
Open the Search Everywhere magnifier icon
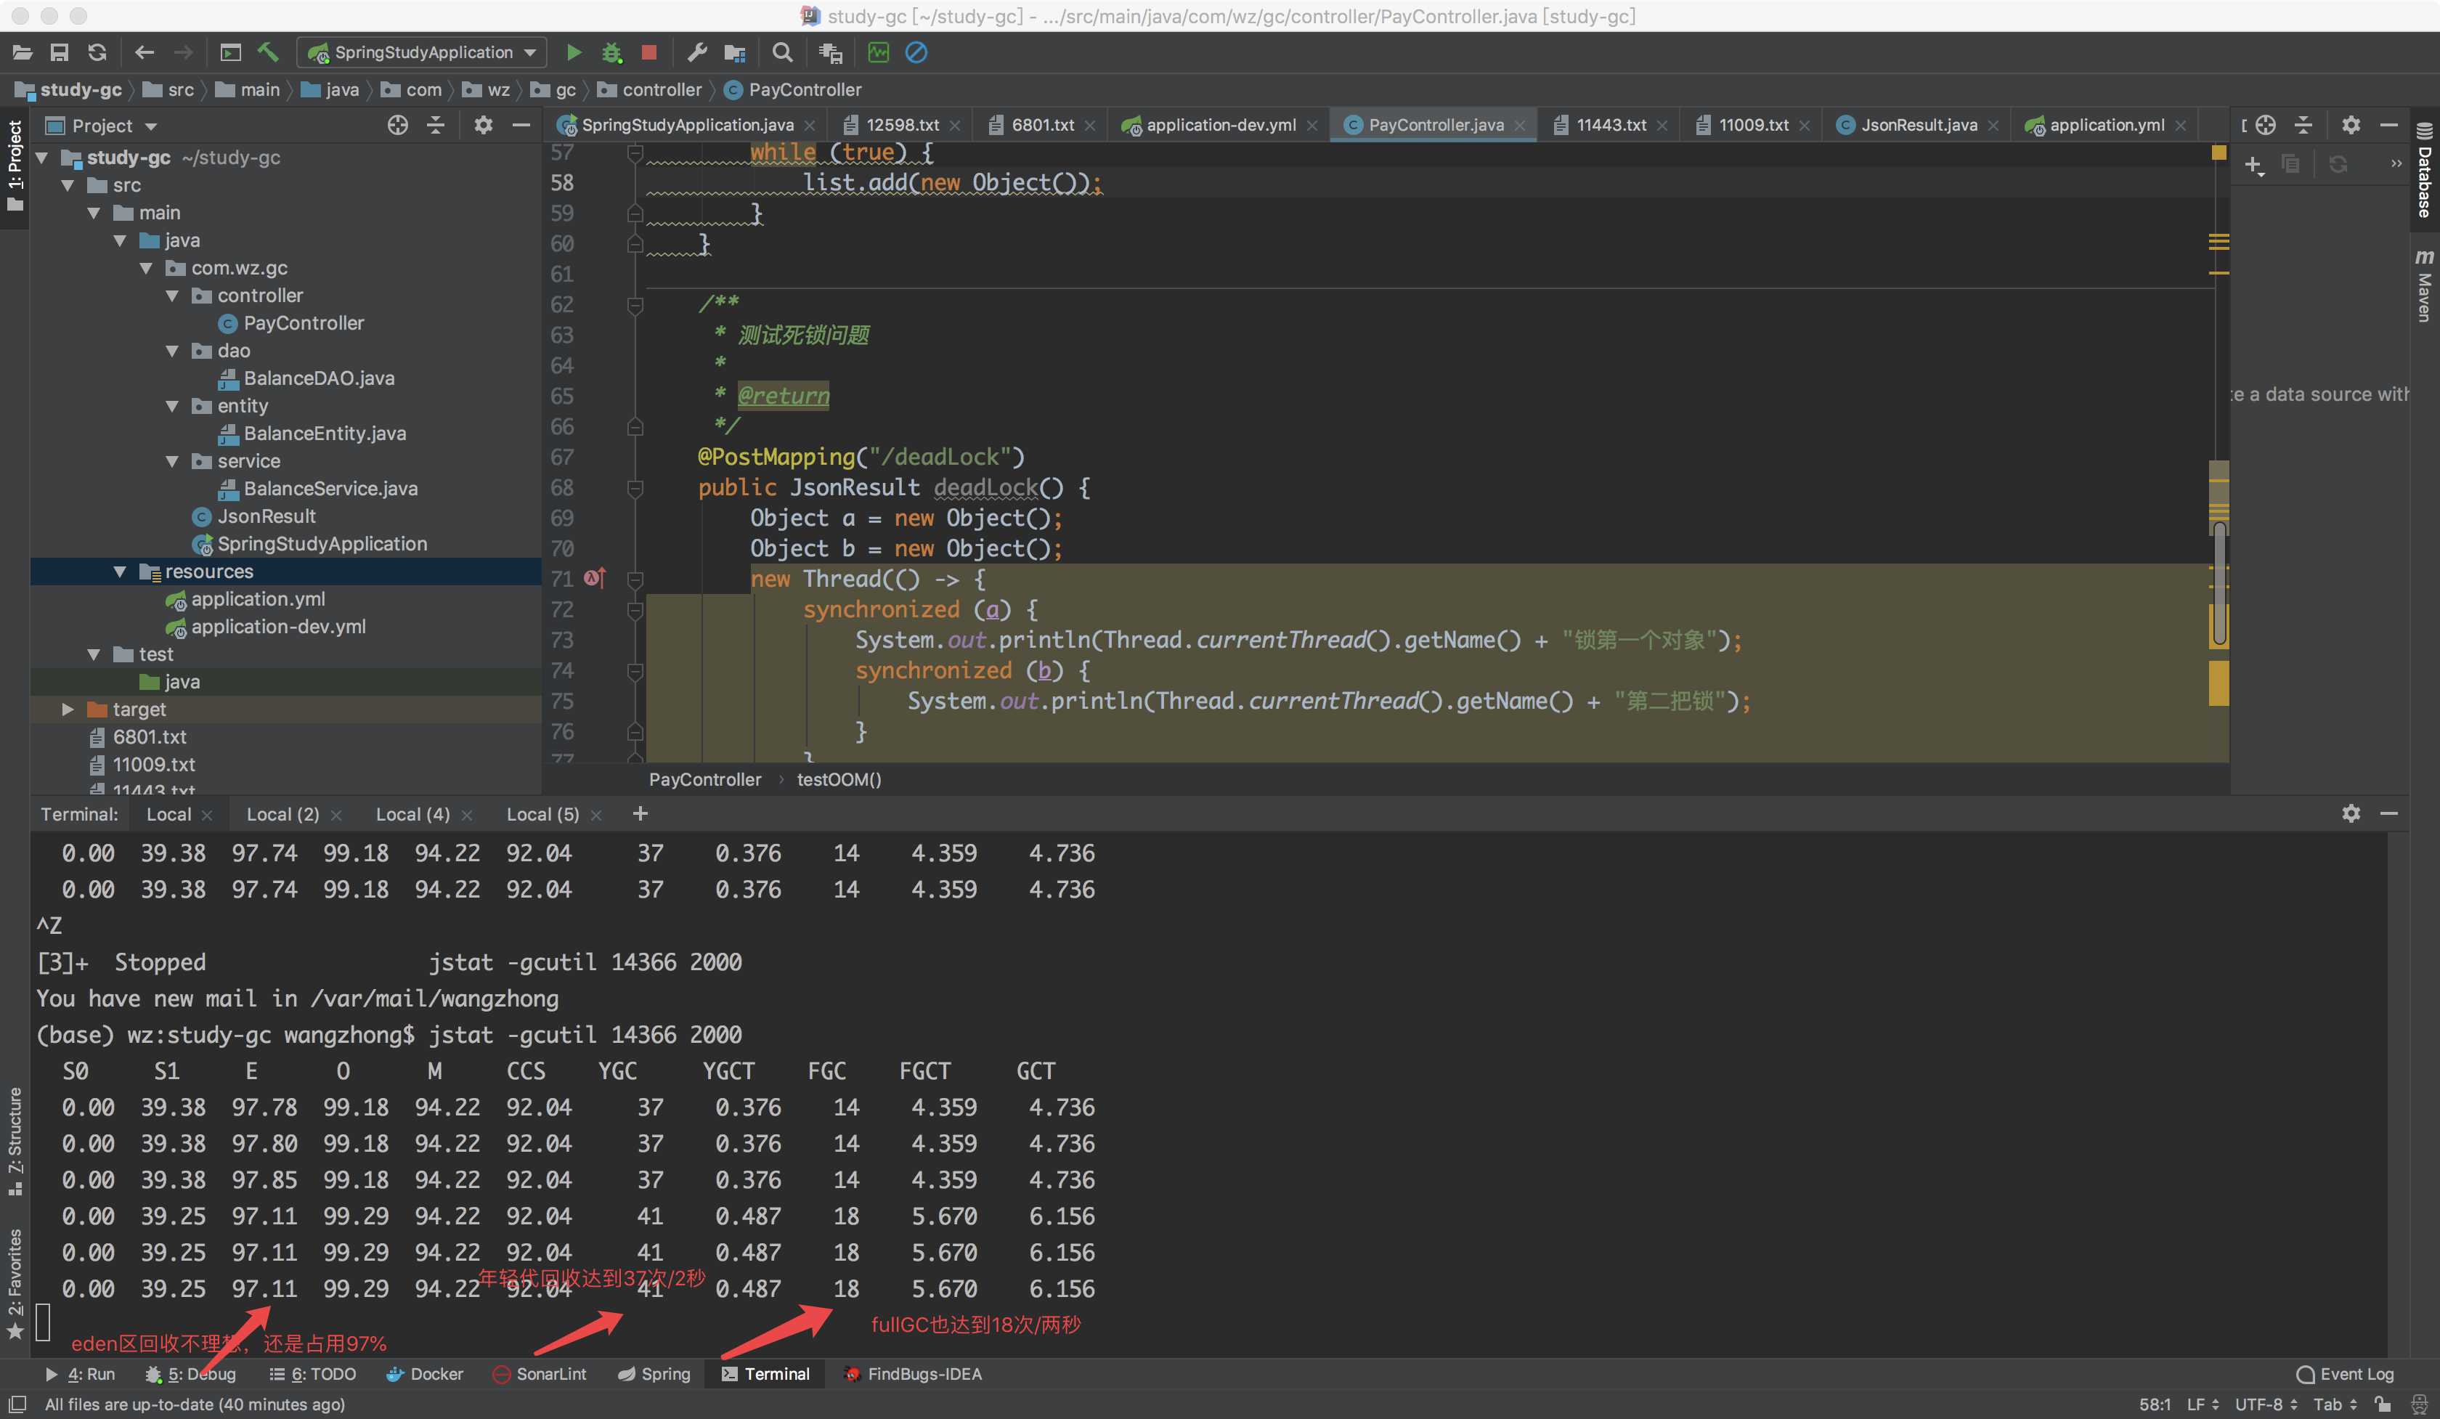(782, 52)
